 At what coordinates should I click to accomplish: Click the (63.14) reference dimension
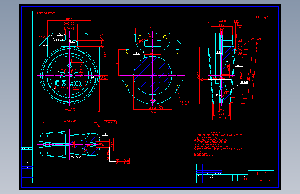click(x=221, y=21)
